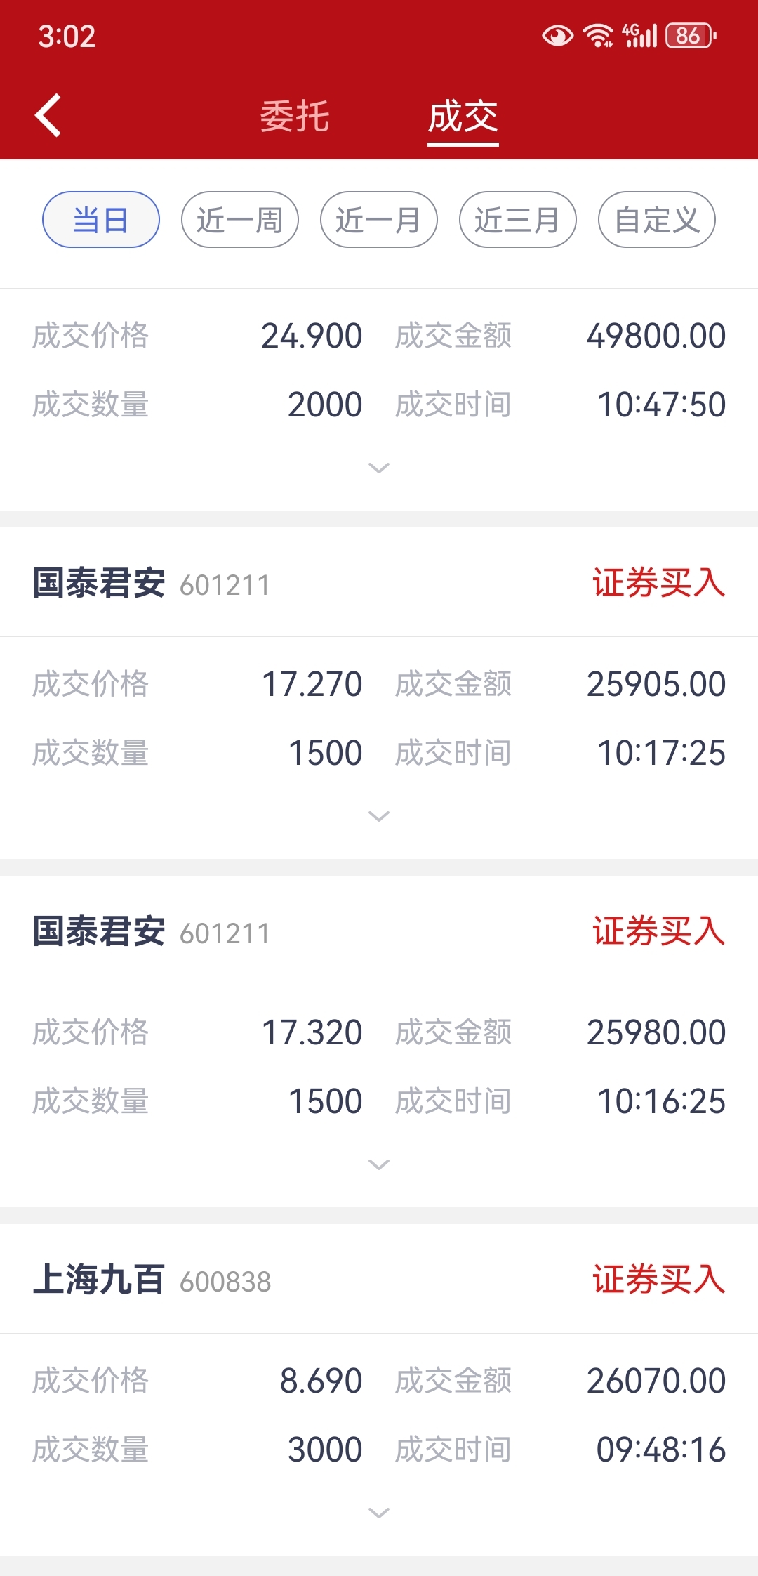
Task: Tap the clock time 3:02
Action: [x=67, y=37]
